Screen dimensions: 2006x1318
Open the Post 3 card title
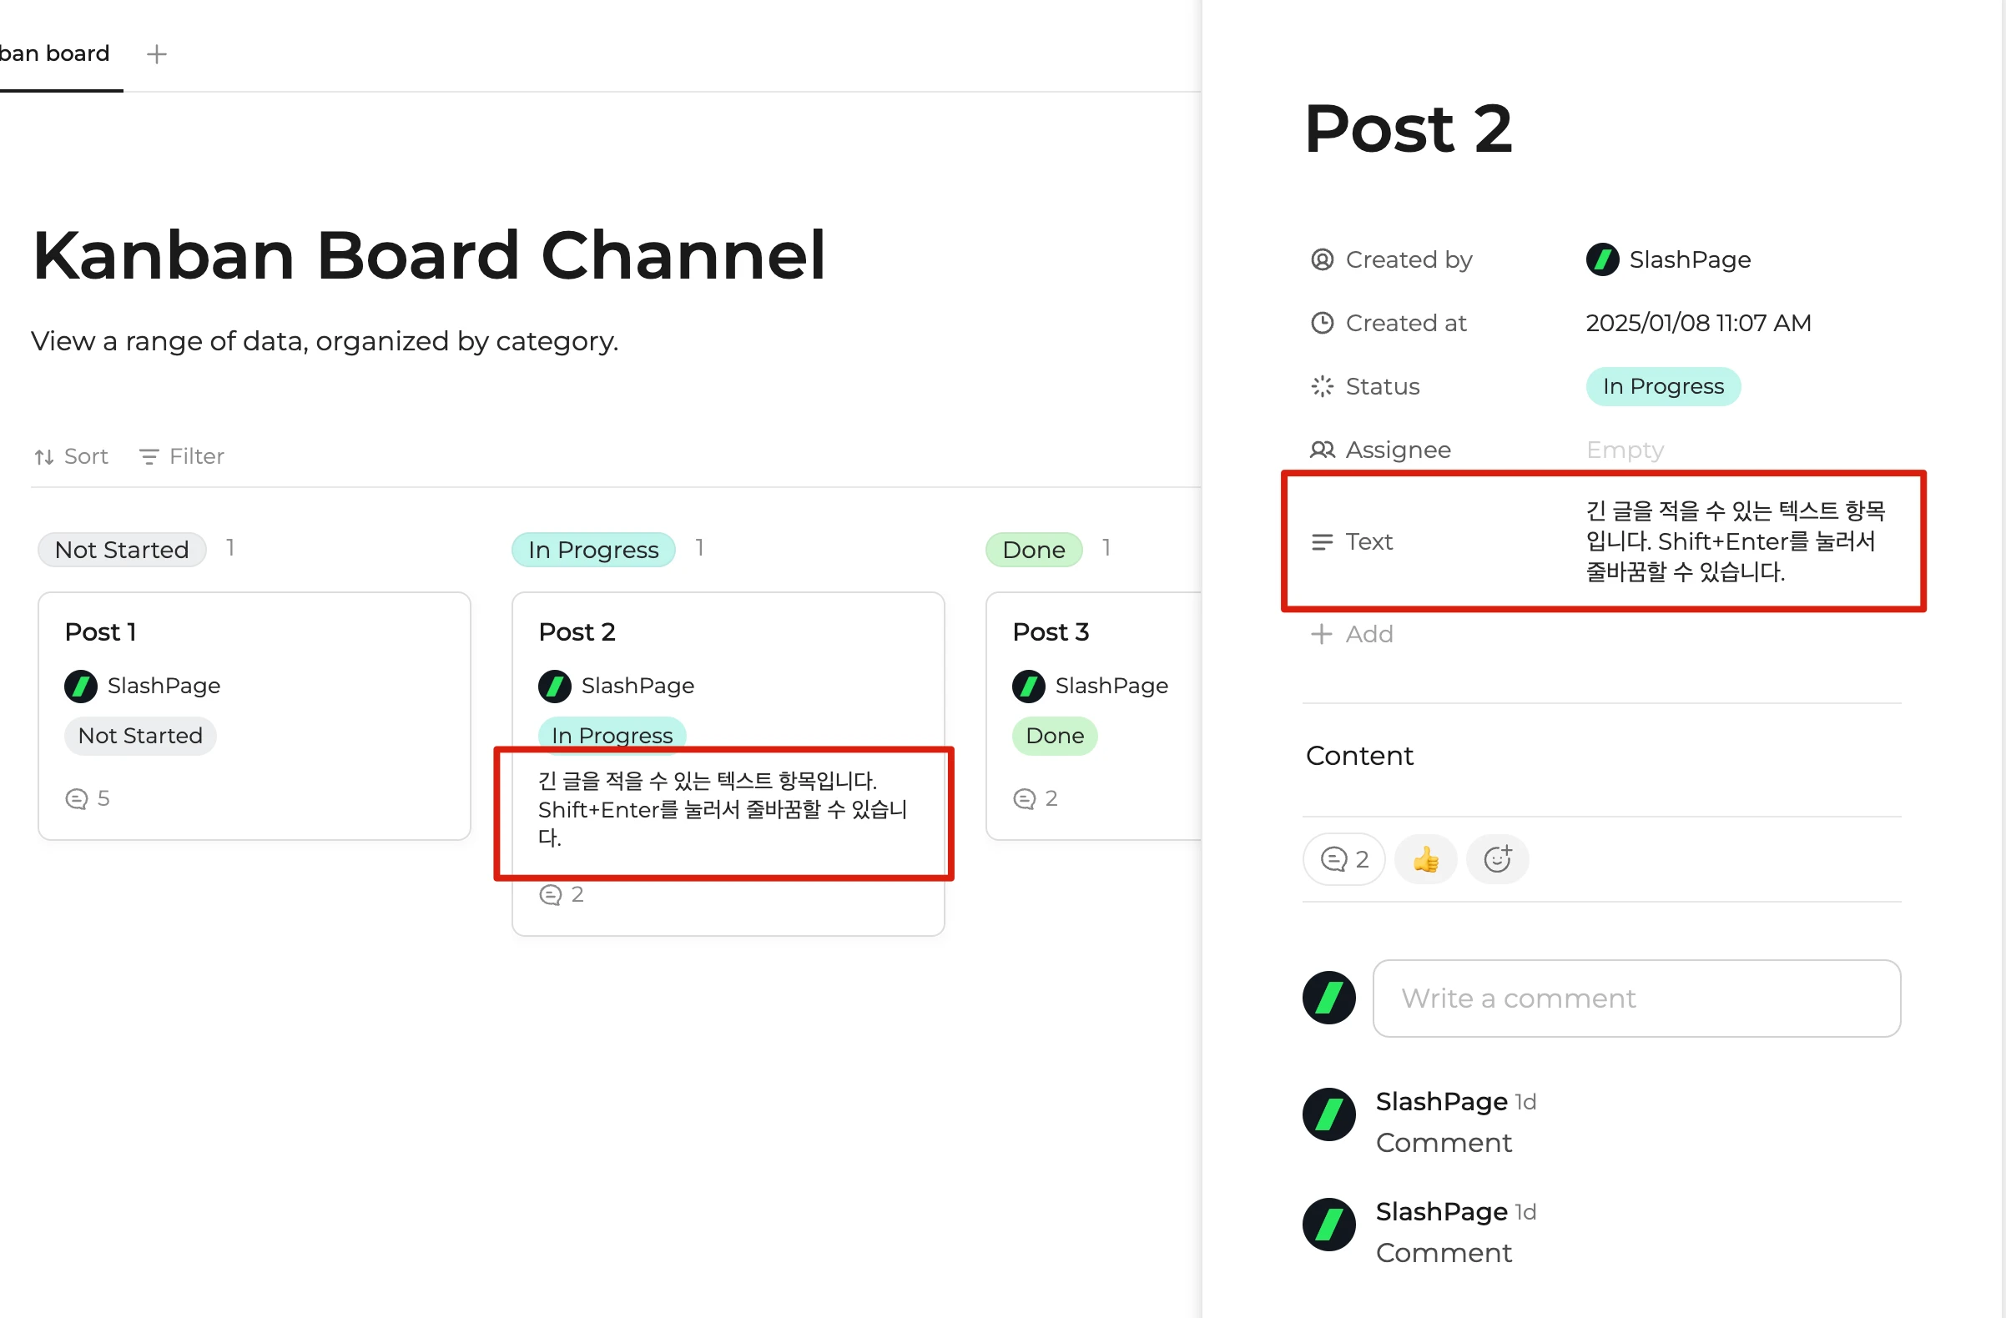tap(1051, 632)
